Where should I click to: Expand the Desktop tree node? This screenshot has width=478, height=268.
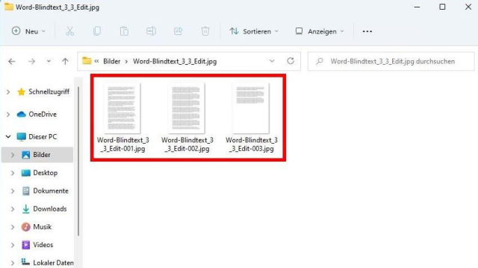pyautogui.click(x=13, y=173)
